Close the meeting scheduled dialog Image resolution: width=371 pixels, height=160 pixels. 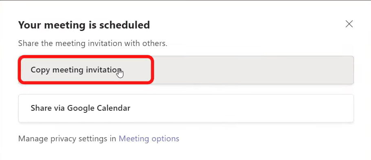point(349,24)
